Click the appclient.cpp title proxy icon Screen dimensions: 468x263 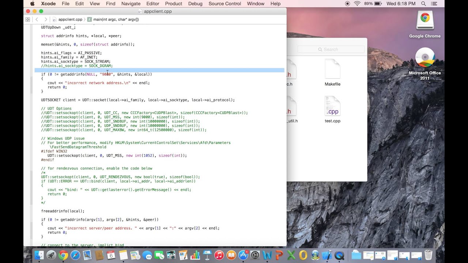(141, 11)
